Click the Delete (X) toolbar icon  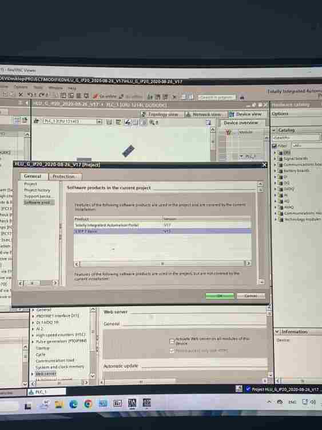tap(21, 95)
